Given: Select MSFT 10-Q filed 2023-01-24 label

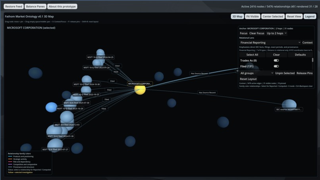Looking at the screenshot, I should (x=96, y=68).
